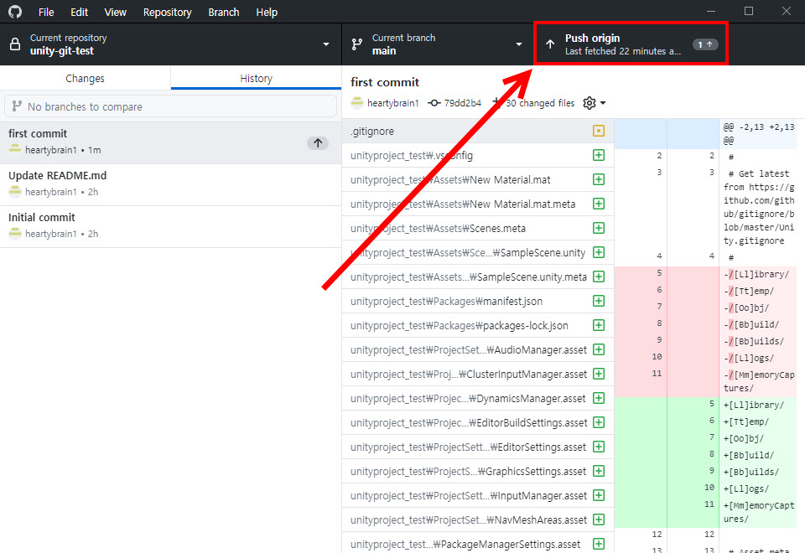The width and height of the screenshot is (805, 553).
Task: Click added icon for ClusterInputManager.asset
Action: point(599,374)
